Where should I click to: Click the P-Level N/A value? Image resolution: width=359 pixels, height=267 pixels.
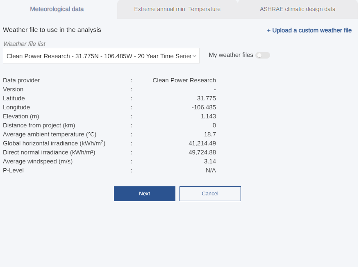tap(211, 170)
